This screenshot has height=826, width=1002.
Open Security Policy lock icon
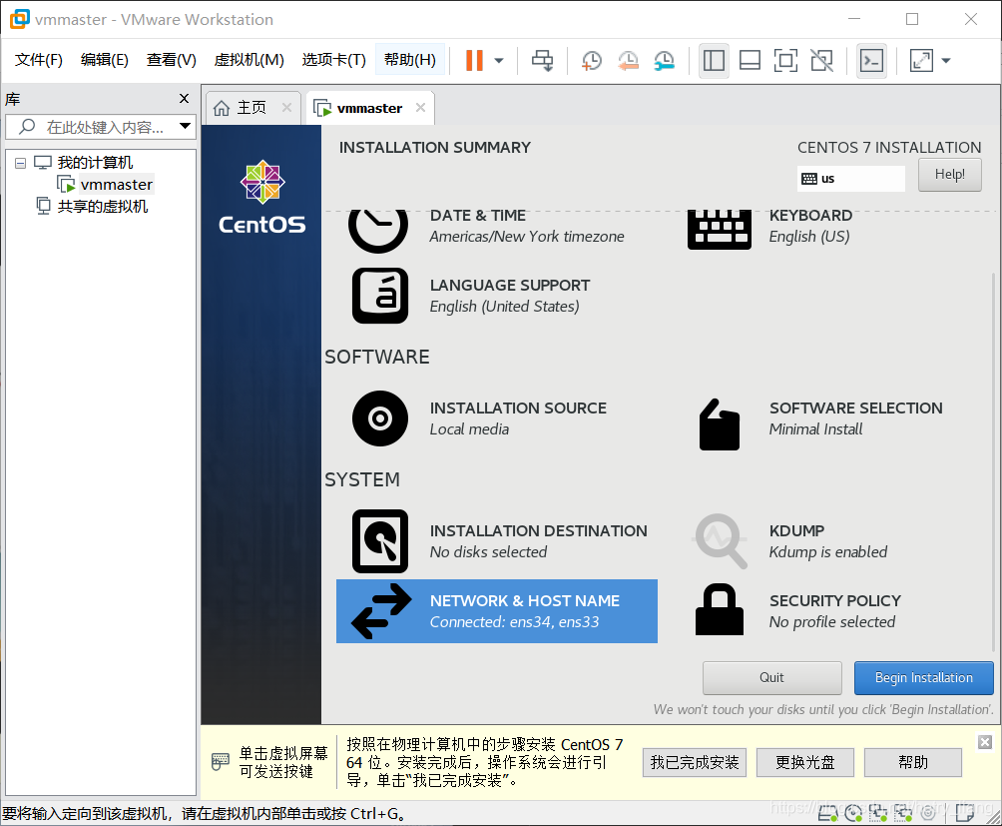(719, 609)
